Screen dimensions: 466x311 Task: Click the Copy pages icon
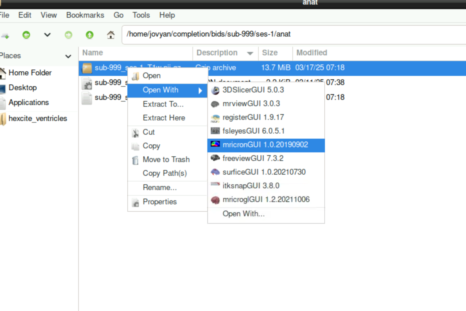pos(135,147)
